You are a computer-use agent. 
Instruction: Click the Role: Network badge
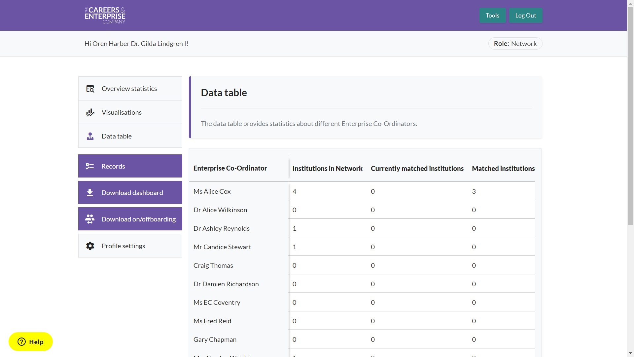click(x=515, y=44)
